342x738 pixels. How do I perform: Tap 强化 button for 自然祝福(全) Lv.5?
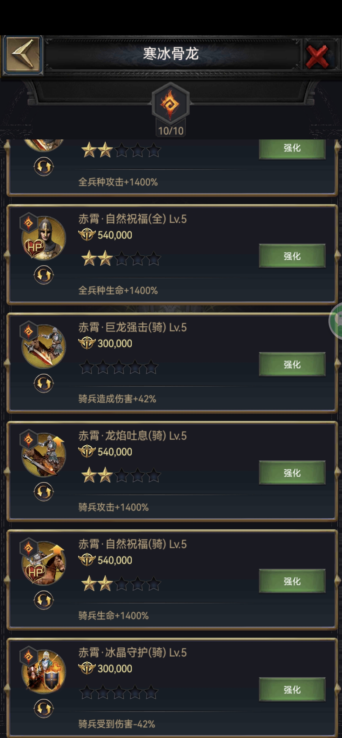click(x=292, y=256)
